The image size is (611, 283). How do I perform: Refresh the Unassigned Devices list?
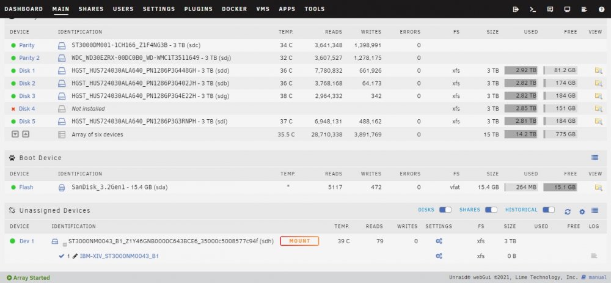coord(568,211)
